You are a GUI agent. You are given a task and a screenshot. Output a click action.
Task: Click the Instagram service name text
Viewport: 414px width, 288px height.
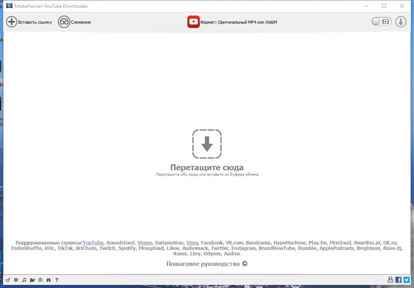(x=243, y=248)
